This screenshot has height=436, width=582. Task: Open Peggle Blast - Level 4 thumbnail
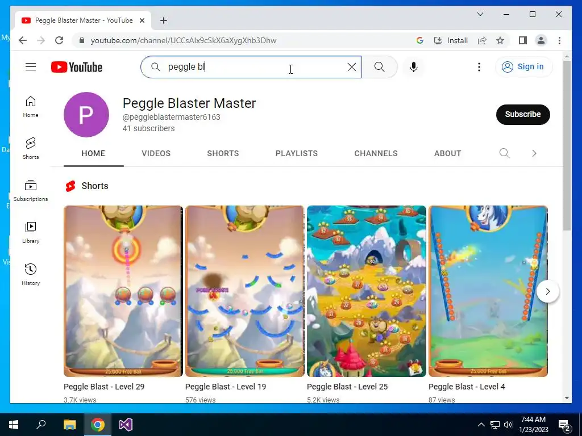point(488,291)
